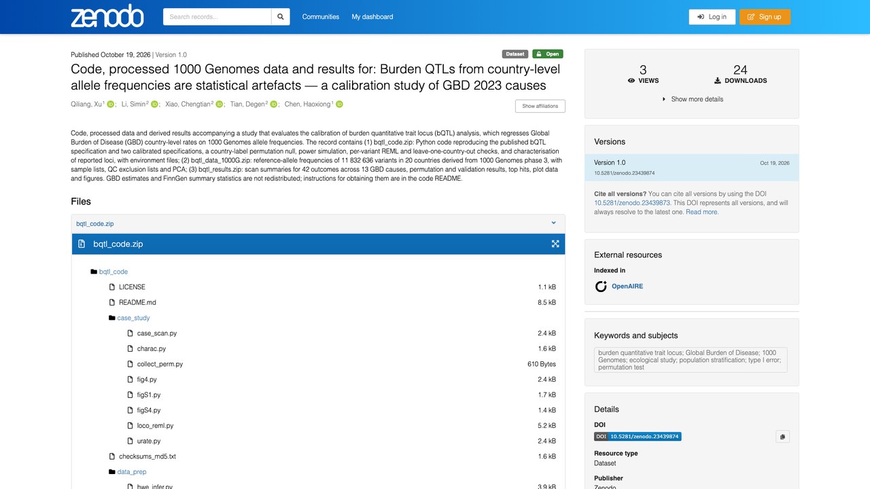Viewport: 870px width, 489px height.
Task: Click the Log in button
Action: tap(712, 17)
